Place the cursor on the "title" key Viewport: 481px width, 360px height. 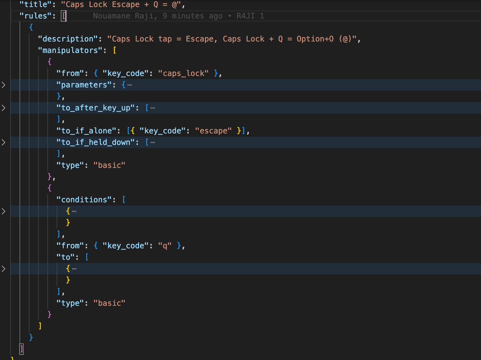pos(33,4)
